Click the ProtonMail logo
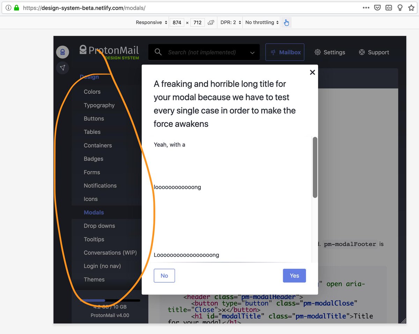The width and height of the screenshot is (419, 334). 109,52
